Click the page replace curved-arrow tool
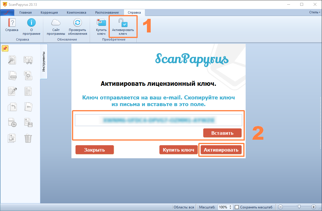This screenshot has width=322, height=211. 12,138
